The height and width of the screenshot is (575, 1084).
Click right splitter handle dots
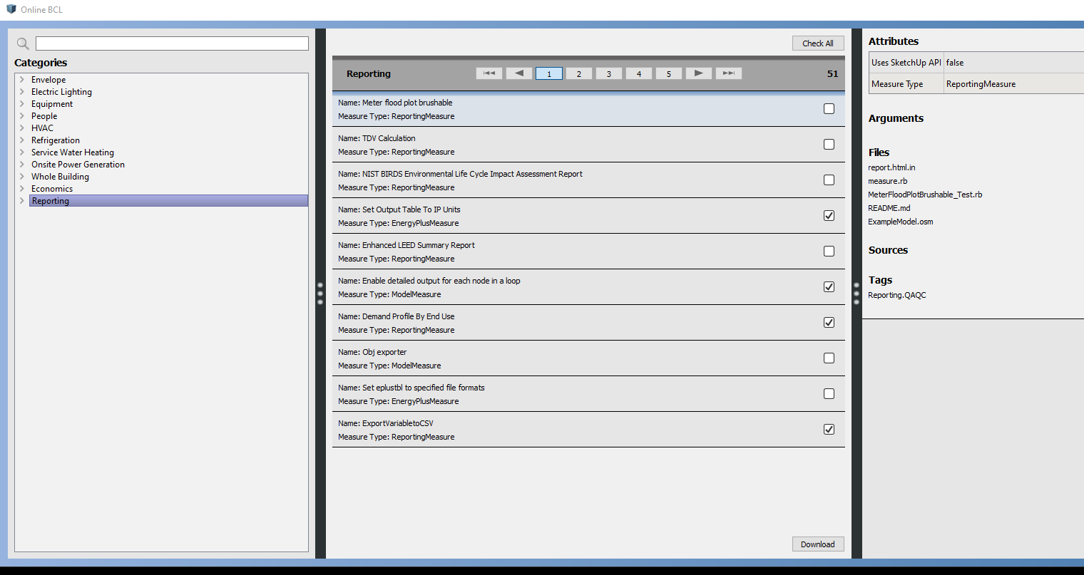857,294
